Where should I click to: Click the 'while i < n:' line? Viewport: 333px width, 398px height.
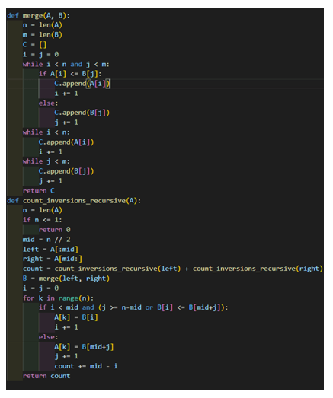[46, 132]
